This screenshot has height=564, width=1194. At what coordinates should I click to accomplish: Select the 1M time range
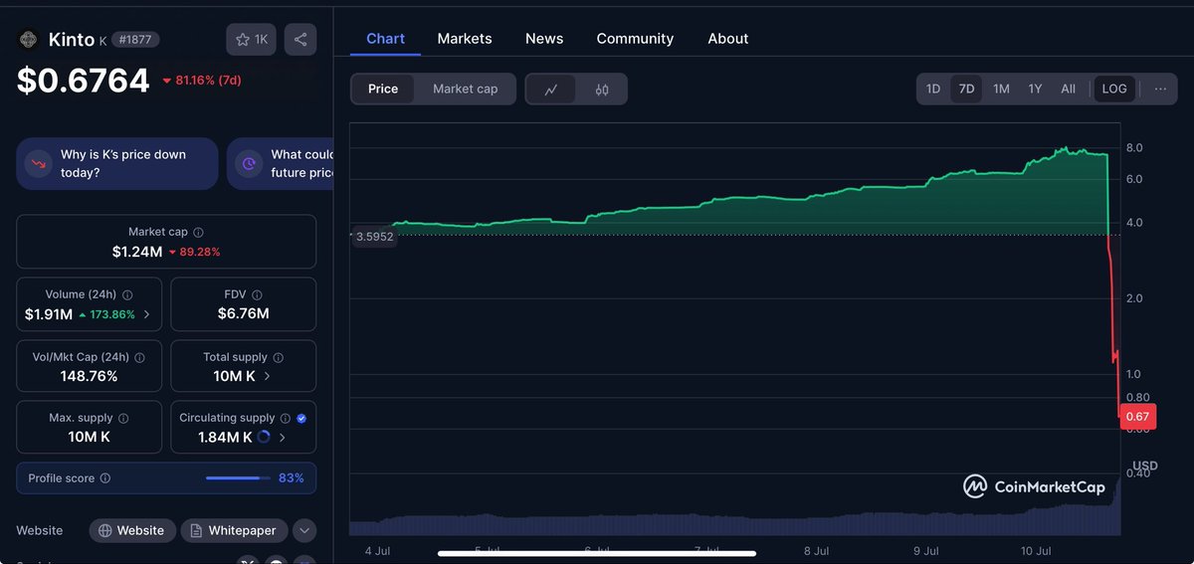coord(1001,89)
